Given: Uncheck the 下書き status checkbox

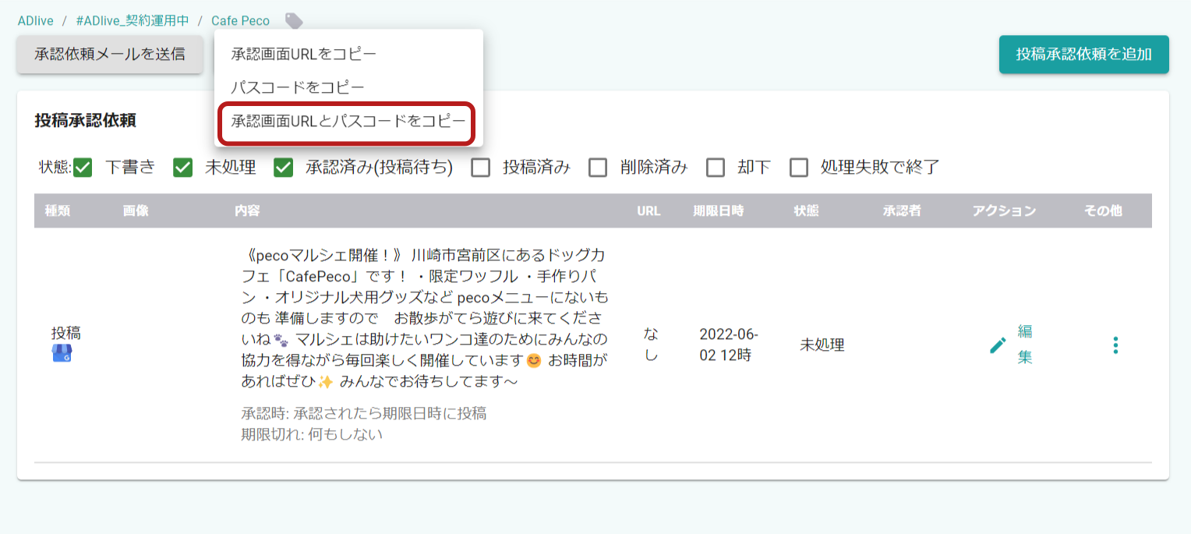Looking at the screenshot, I should coord(83,168).
